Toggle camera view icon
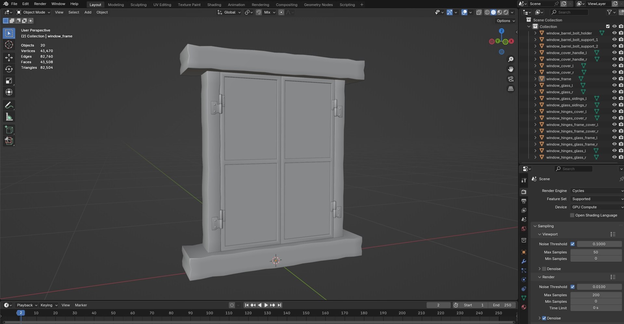 click(511, 79)
